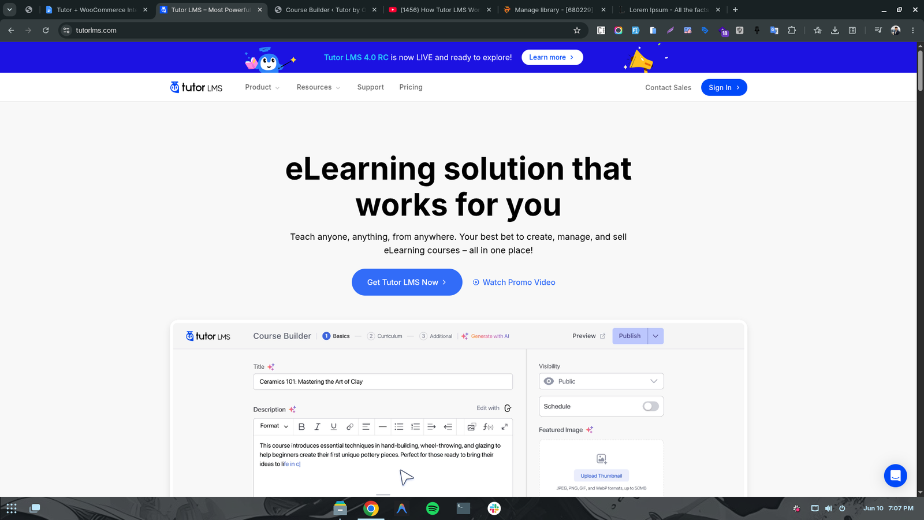Image resolution: width=924 pixels, height=520 pixels.
Task: Open Slack from the taskbar
Action: (x=494, y=508)
